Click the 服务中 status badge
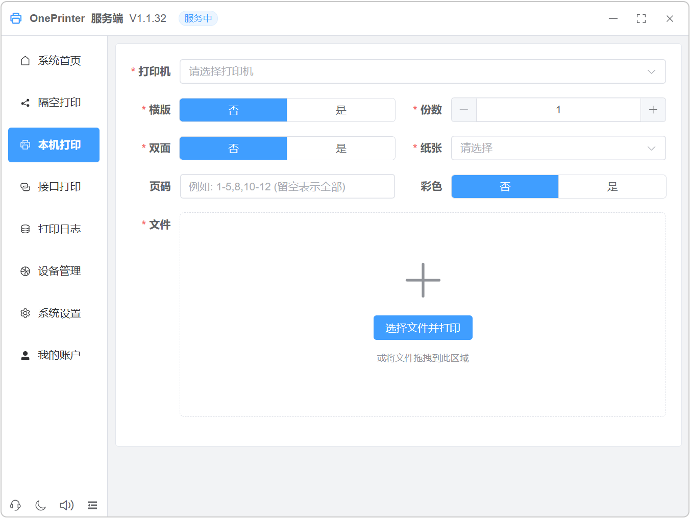Viewport: 690px width, 518px height. click(198, 18)
